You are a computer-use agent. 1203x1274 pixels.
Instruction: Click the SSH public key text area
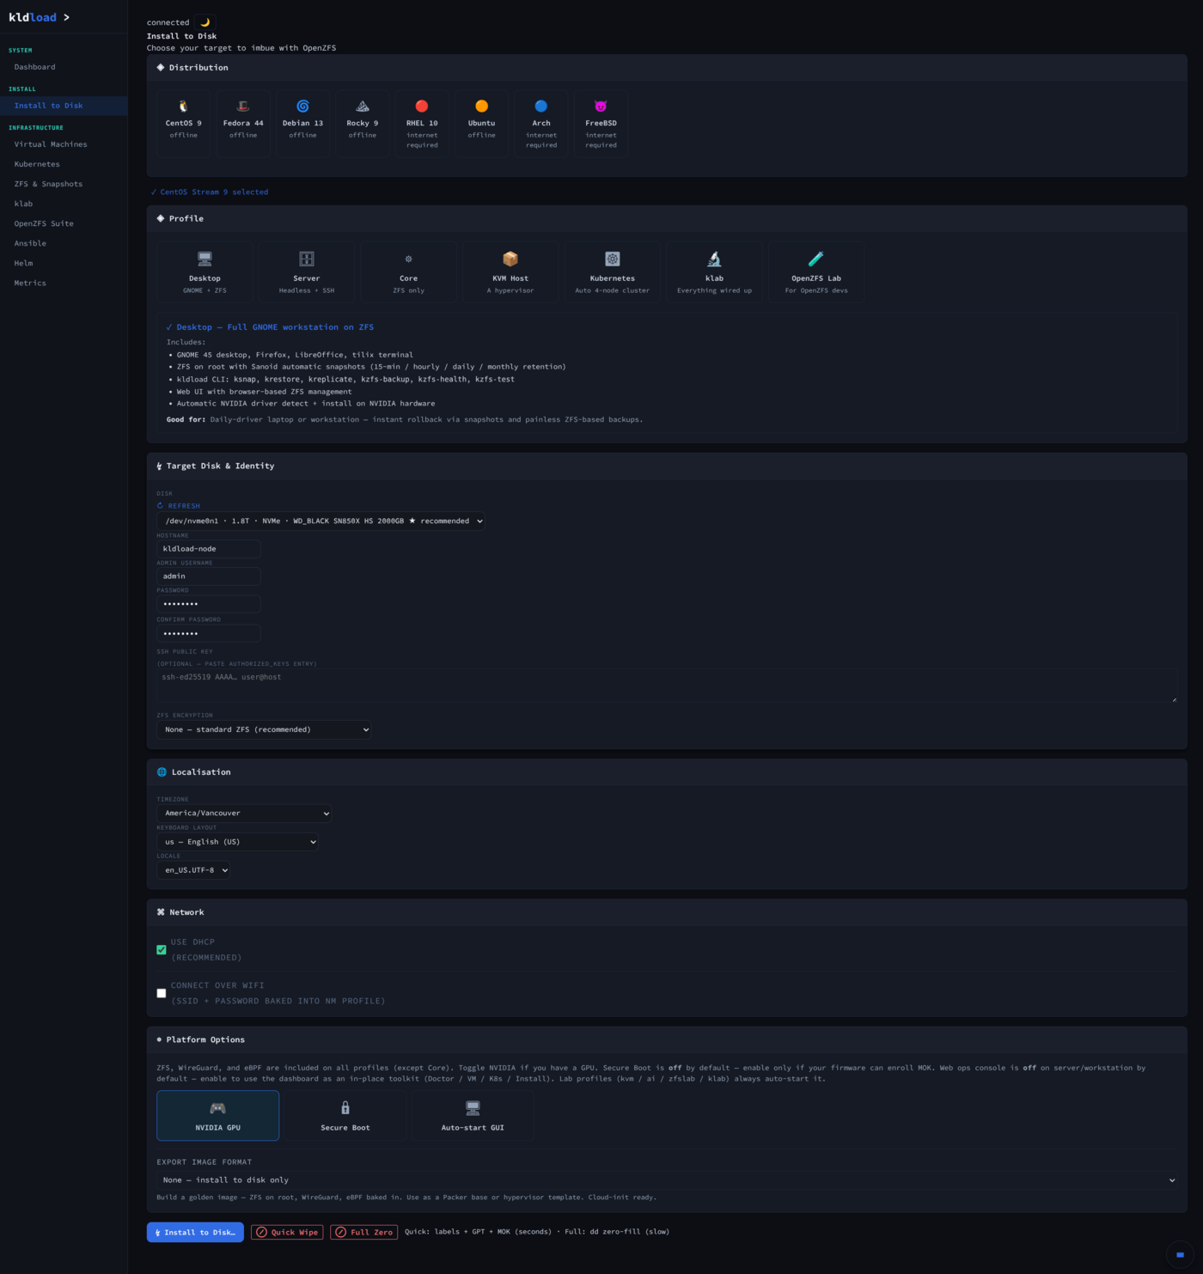point(667,686)
